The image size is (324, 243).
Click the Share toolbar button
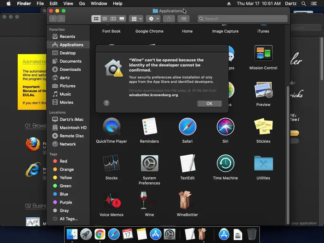tap(169, 19)
